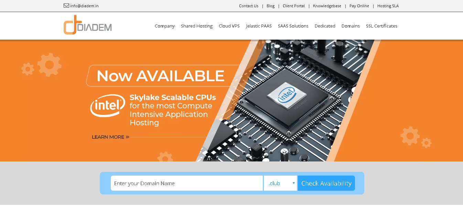Click the info@diadem.in email link
The width and height of the screenshot is (463, 210).
pos(84,6)
